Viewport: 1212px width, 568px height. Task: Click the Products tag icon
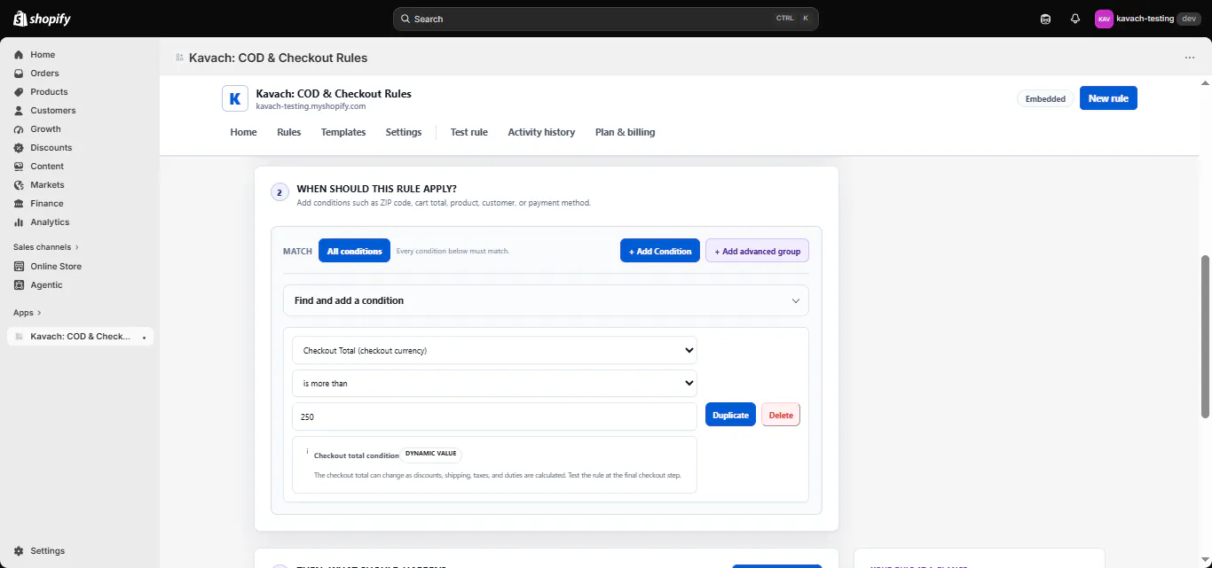point(19,92)
